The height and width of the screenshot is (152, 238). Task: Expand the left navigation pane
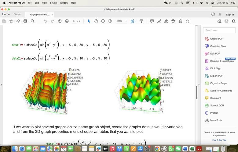tap(1, 85)
